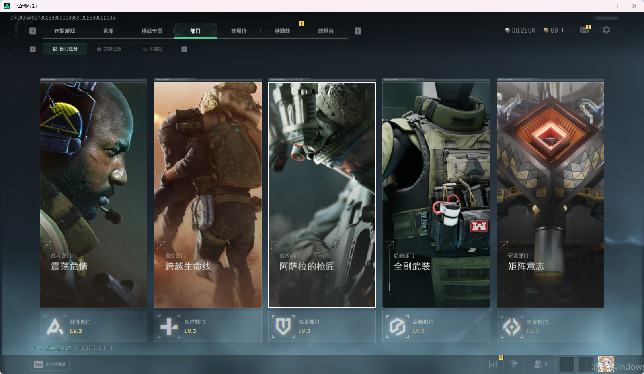The height and width of the screenshot is (374, 644).
Task: Click the 战斗部门 emblem icon
Action: click(x=55, y=327)
